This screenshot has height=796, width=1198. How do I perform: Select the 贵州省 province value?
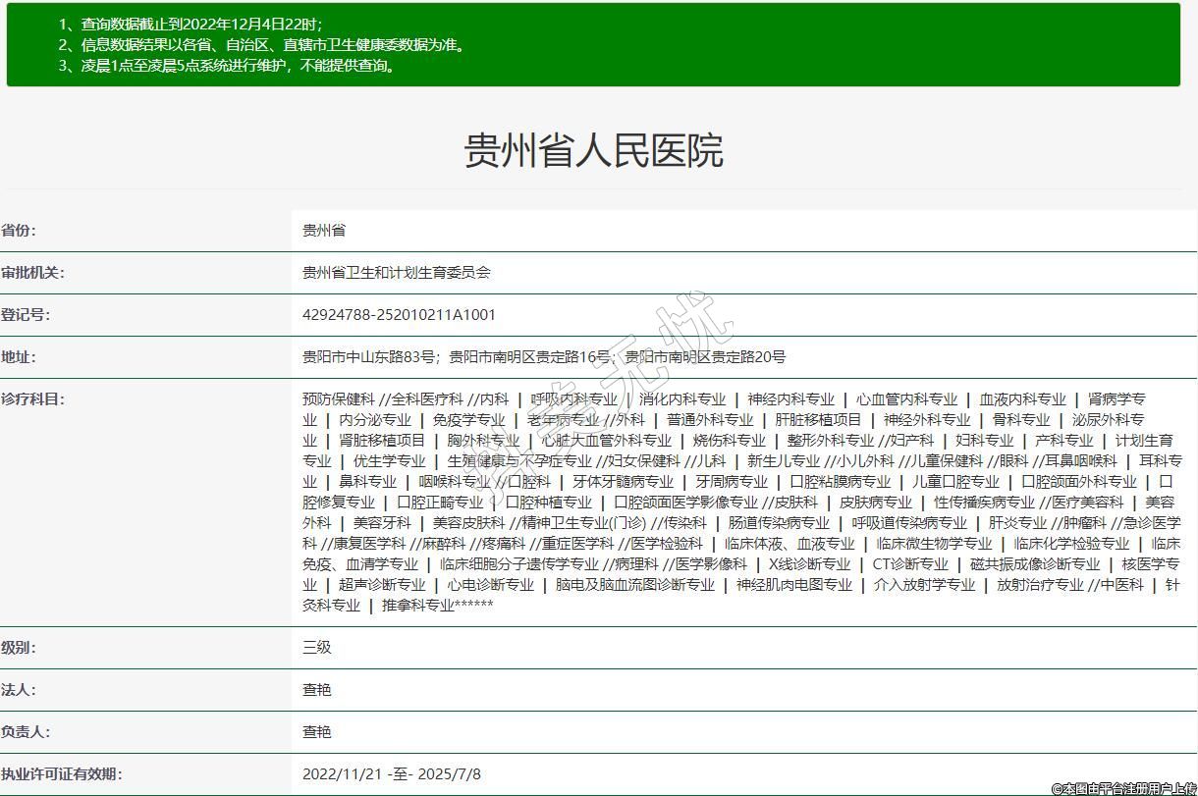coord(324,231)
